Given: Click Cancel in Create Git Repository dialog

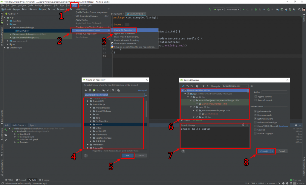Looking at the screenshot, I should tap(141, 155).
